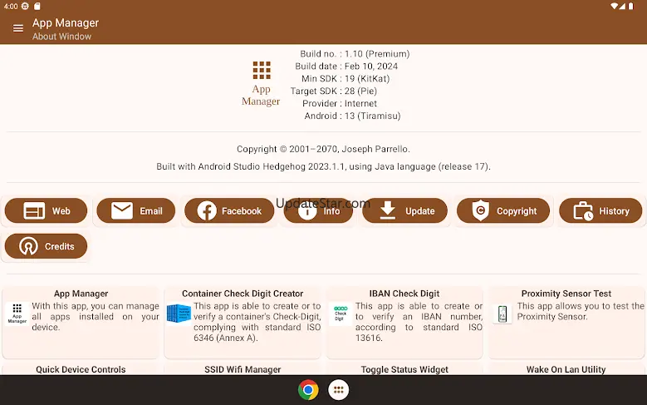Click the web browser window icon
The width and height of the screenshot is (647, 405).
point(34,210)
